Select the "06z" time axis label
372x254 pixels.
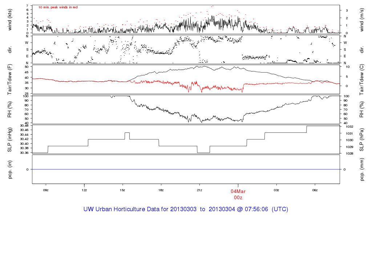click(315, 190)
